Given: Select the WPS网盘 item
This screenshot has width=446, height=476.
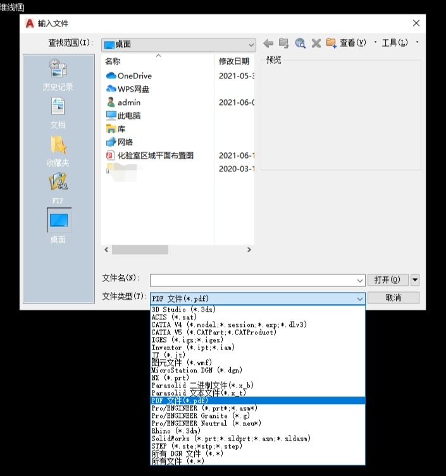Looking at the screenshot, I should click(128, 89).
